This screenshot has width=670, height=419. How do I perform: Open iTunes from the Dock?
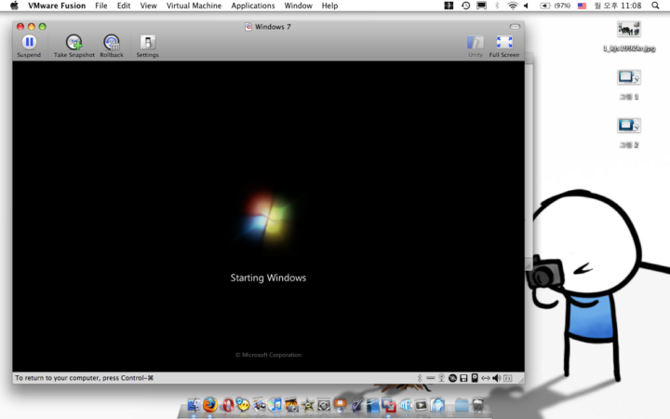click(275, 404)
